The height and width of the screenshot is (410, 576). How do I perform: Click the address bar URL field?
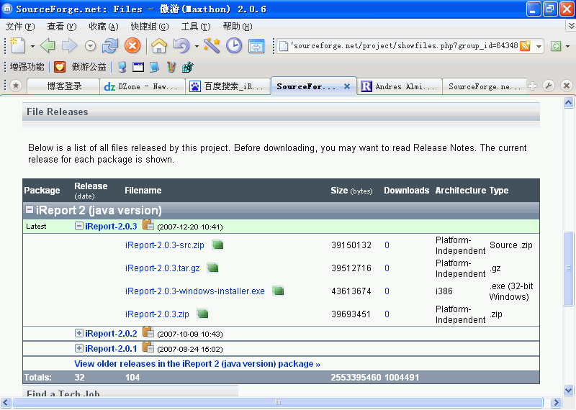(x=405, y=46)
